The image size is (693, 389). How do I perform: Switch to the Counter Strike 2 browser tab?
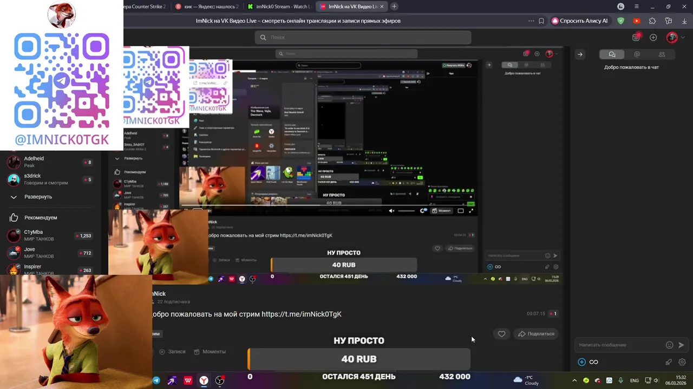point(146,6)
